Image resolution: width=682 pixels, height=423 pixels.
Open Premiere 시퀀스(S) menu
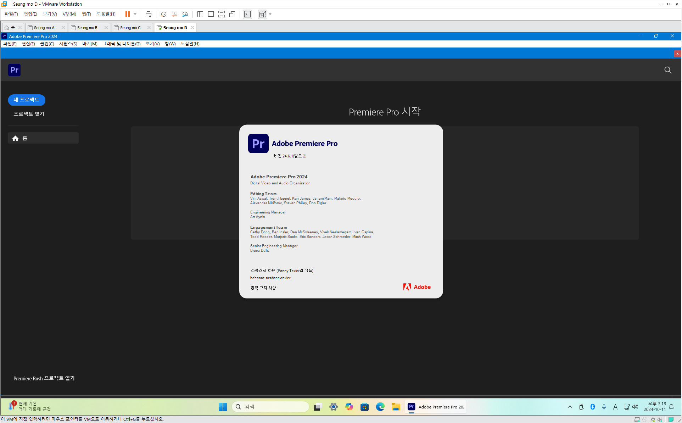point(68,44)
